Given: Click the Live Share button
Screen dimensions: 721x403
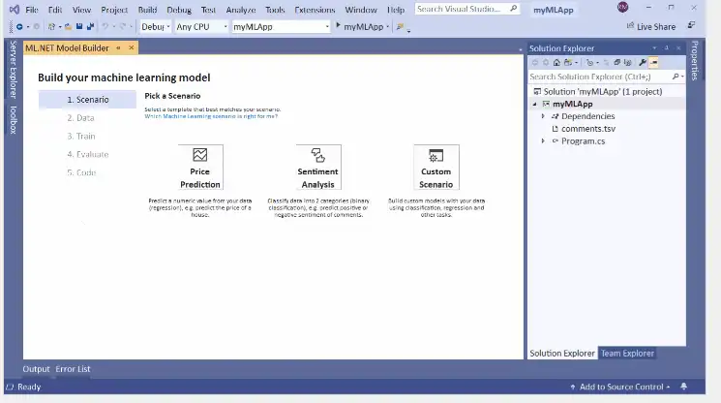Looking at the screenshot, I should click(651, 27).
